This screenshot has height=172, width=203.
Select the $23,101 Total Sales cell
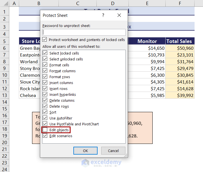pyautogui.click(x=180, y=55)
